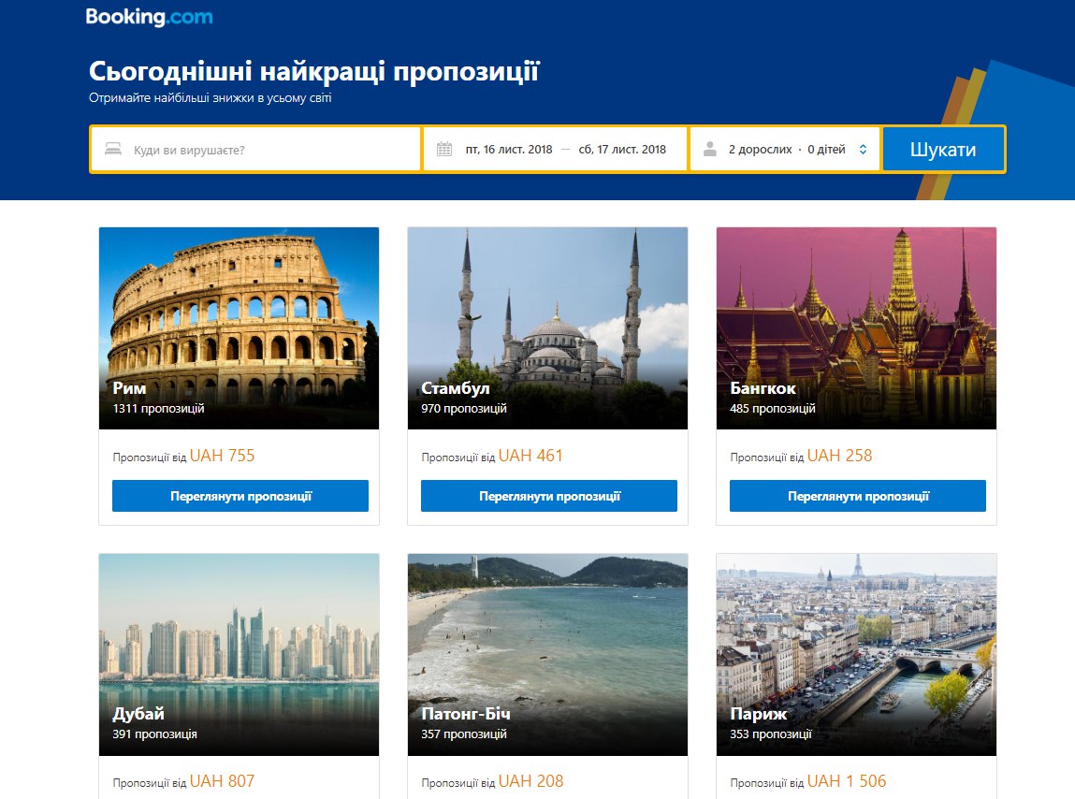Image resolution: width=1075 pixels, height=799 pixels.
Task: Select check-out date сб, 17 лист. 2018
Action: 622,150
